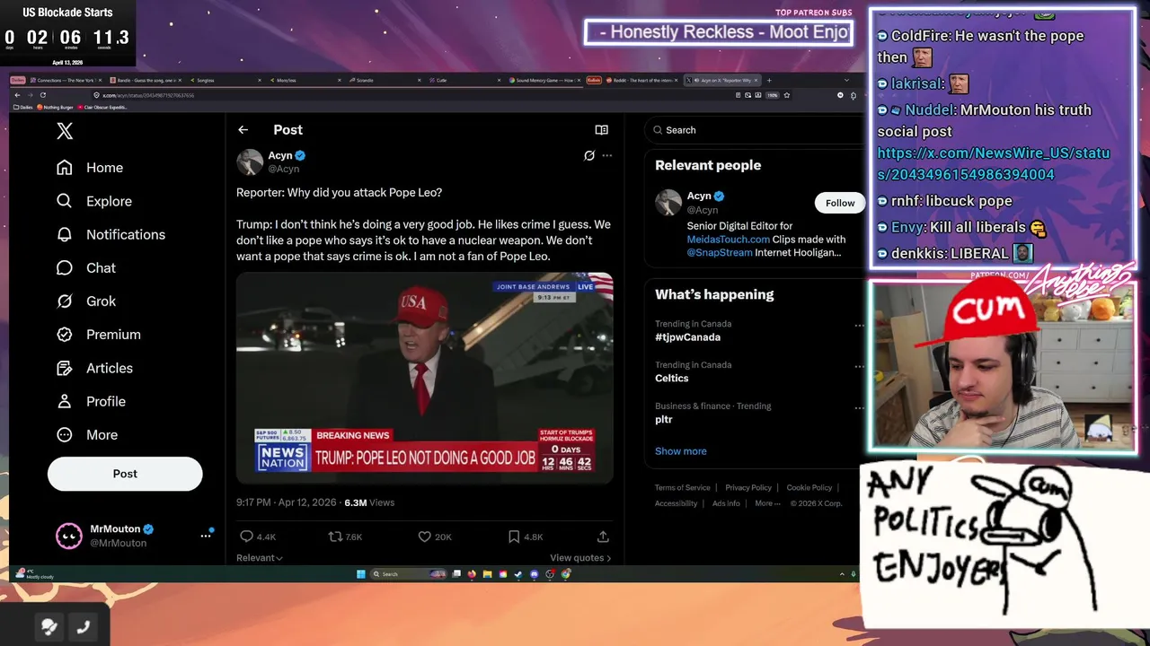Open Steam from the taskbar
Viewport: 1150px width, 646px height.
pyautogui.click(x=518, y=574)
